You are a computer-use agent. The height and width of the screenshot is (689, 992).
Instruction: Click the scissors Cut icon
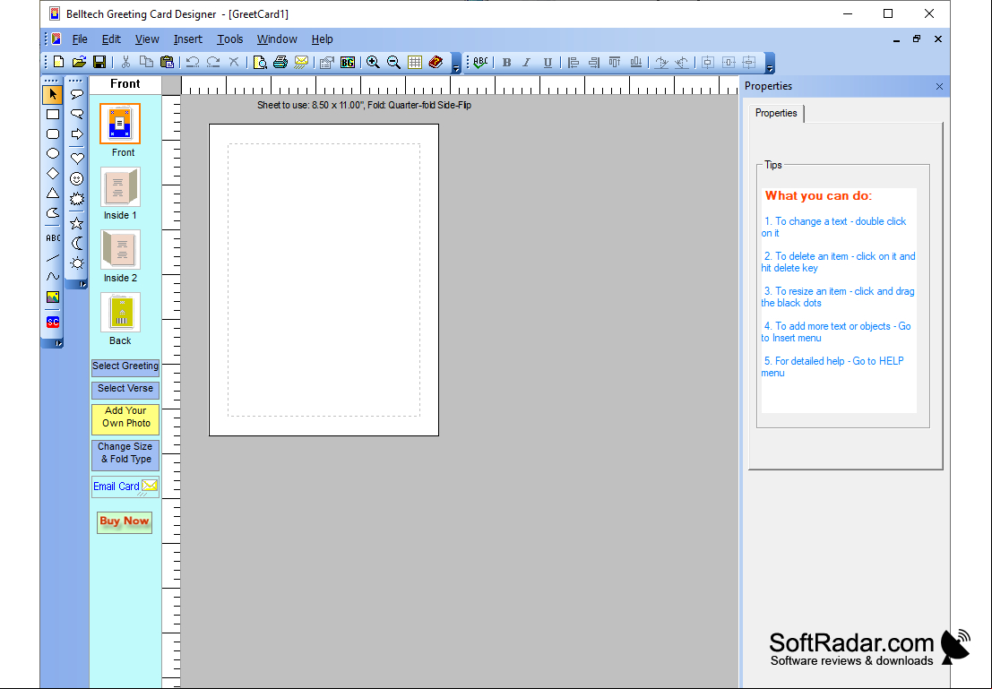[125, 62]
